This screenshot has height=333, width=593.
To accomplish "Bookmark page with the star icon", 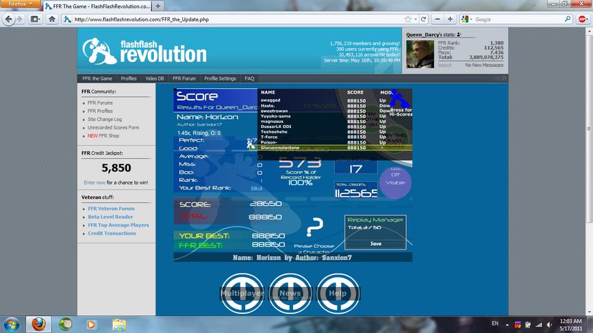I will (x=407, y=19).
